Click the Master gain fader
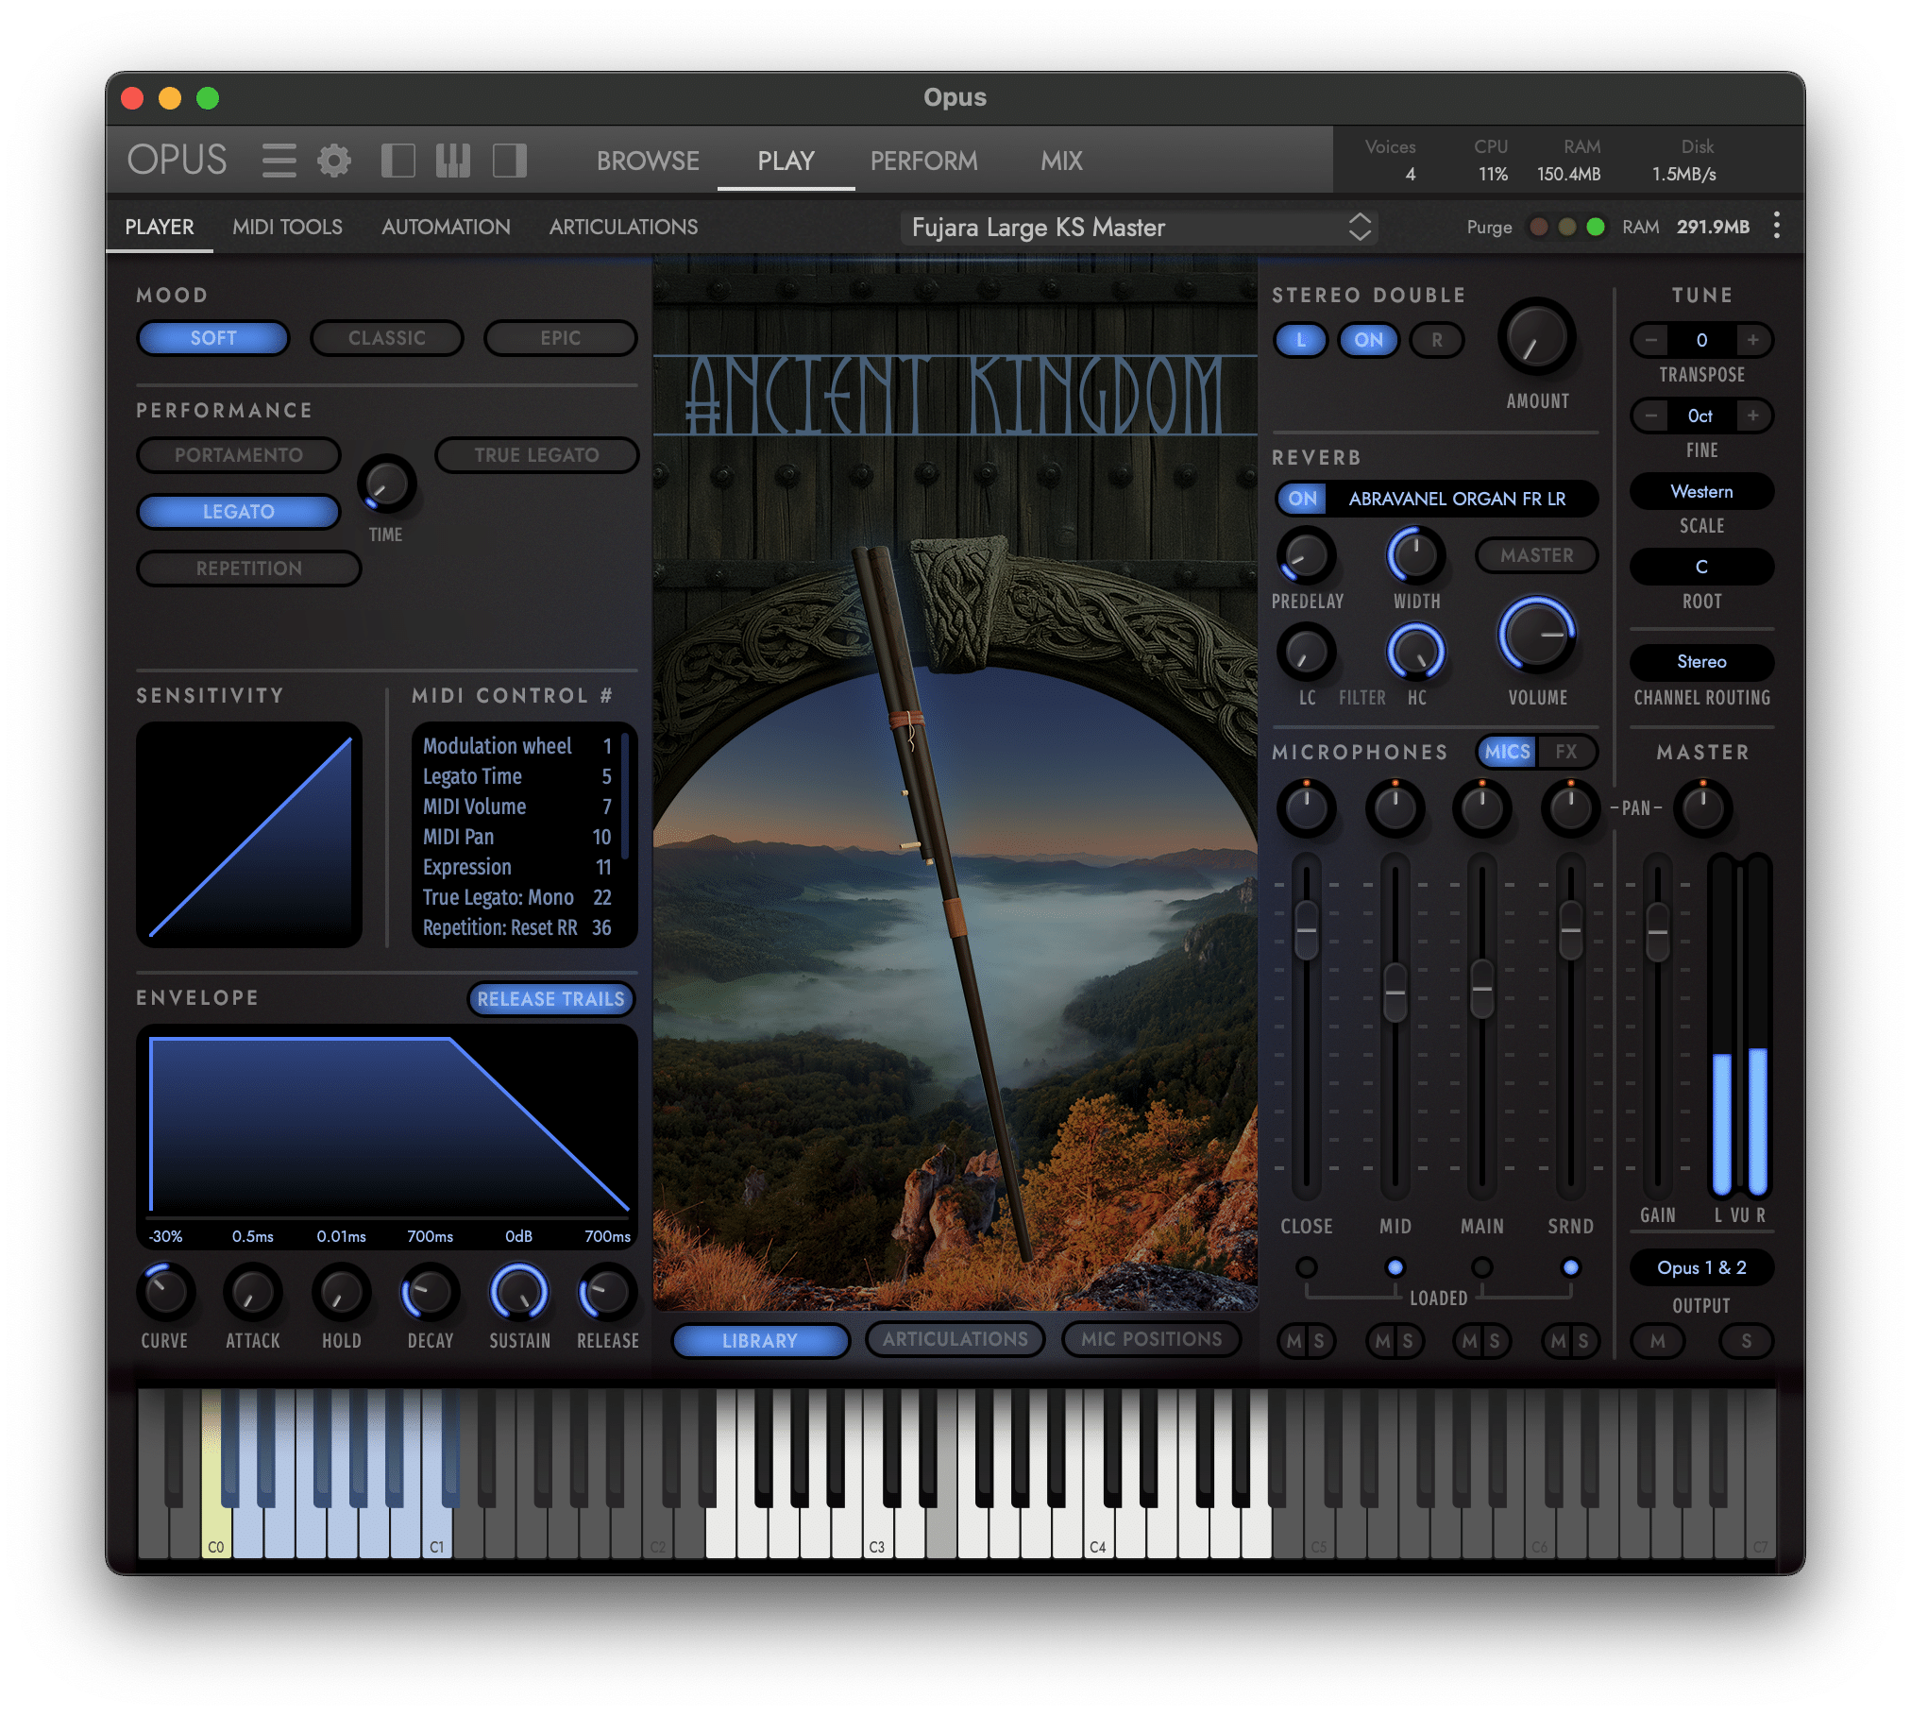 [x=1657, y=932]
